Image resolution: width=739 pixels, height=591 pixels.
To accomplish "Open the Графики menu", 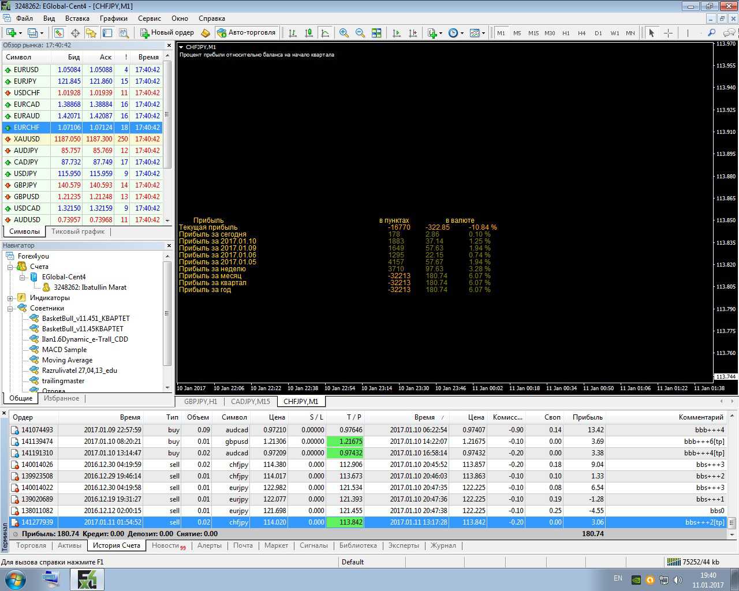I will [x=113, y=18].
